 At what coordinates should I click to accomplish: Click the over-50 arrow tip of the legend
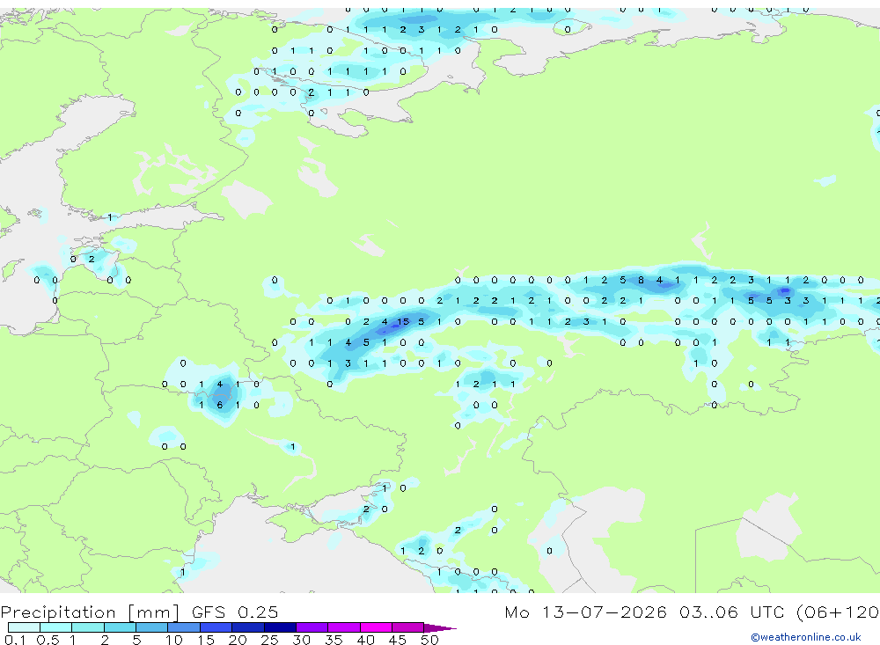439,628
